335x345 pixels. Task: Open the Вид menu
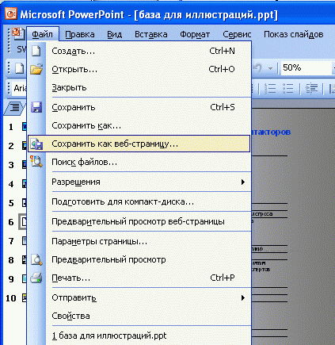pyautogui.click(x=114, y=34)
